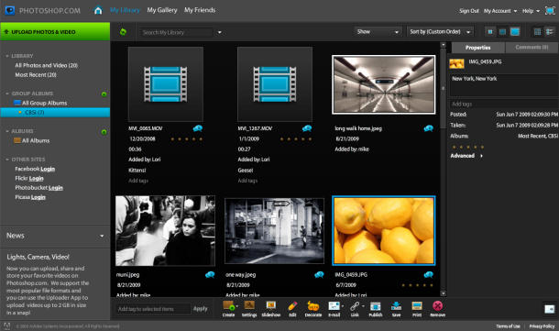
Task: Click Upload Photos & Video button
Action: click(x=55, y=32)
